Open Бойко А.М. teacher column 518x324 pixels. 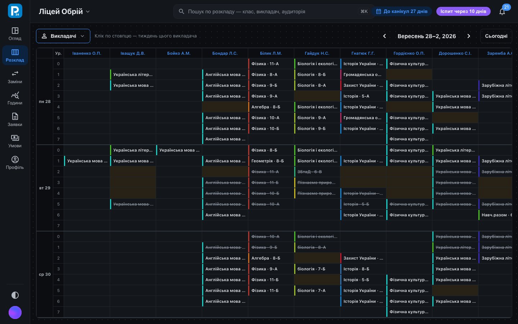[179, 53]
